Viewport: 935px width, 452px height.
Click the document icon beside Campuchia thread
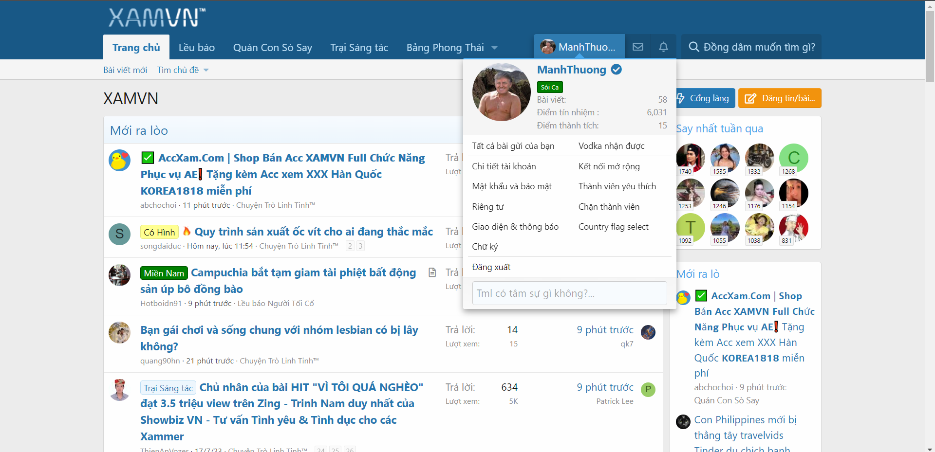432,272
